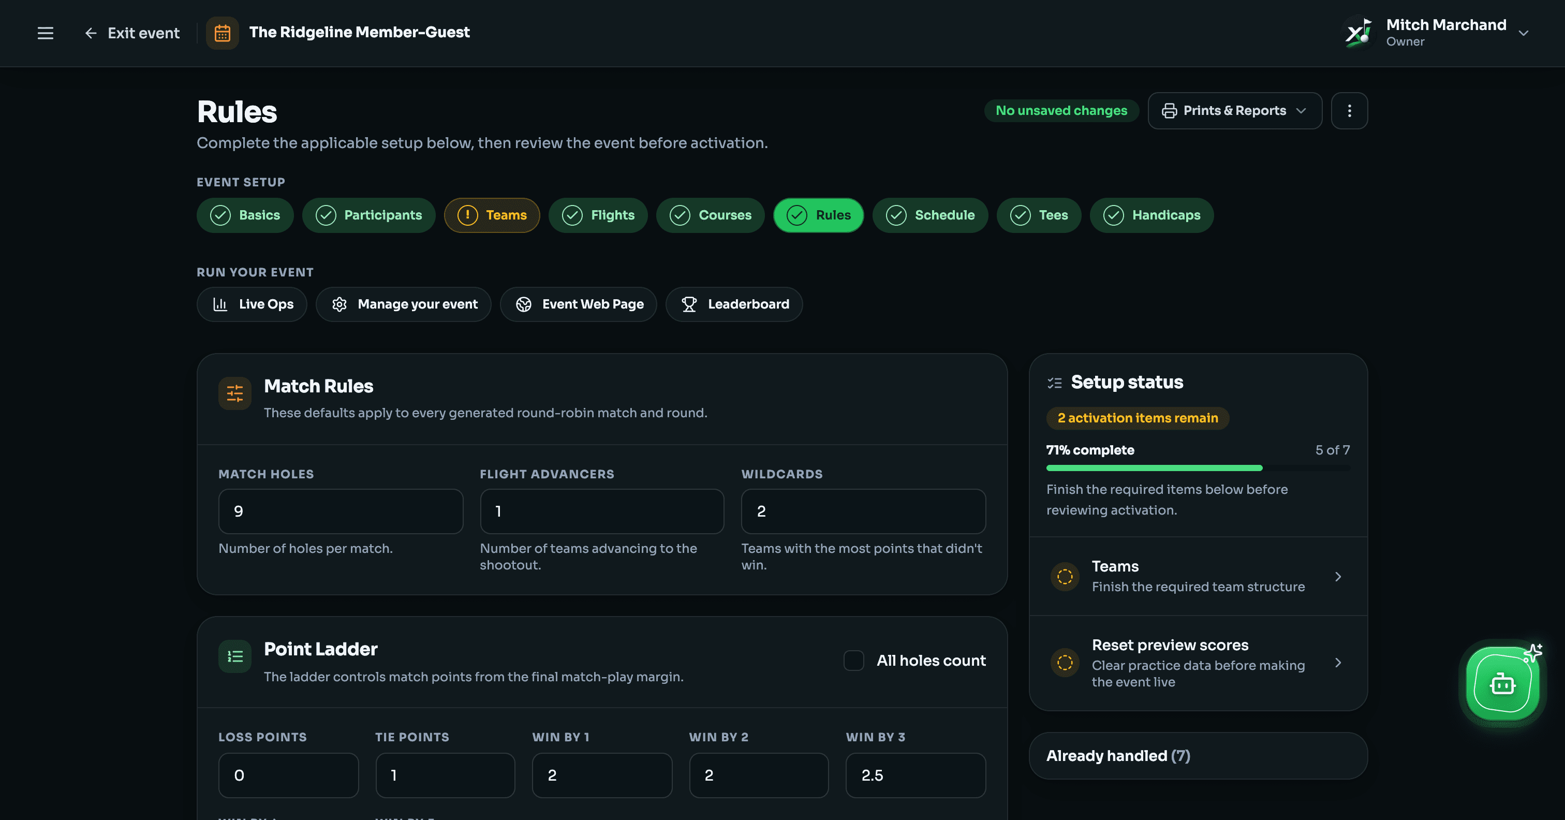This screenshot has width=1565, height=820.
Task: Open the hamburger navigation menu
Action: tap(46, 33)
